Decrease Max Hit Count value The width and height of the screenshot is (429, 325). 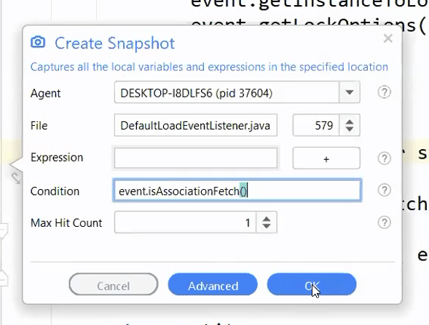(x=266, y=226)
